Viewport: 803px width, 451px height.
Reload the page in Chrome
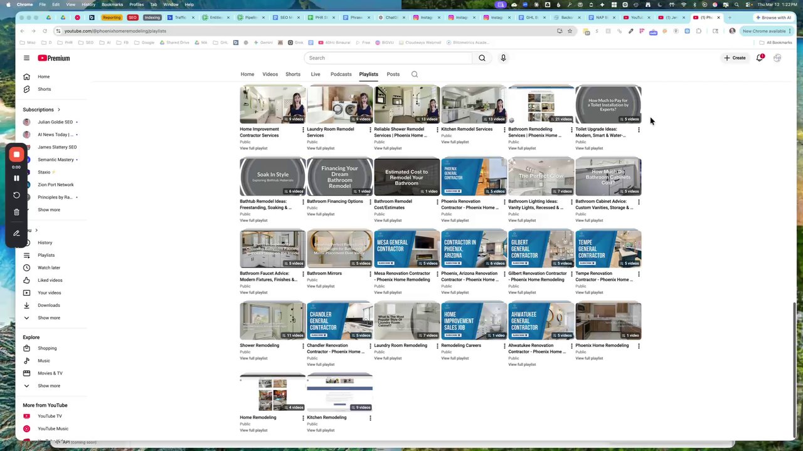[x=45, y=31]
